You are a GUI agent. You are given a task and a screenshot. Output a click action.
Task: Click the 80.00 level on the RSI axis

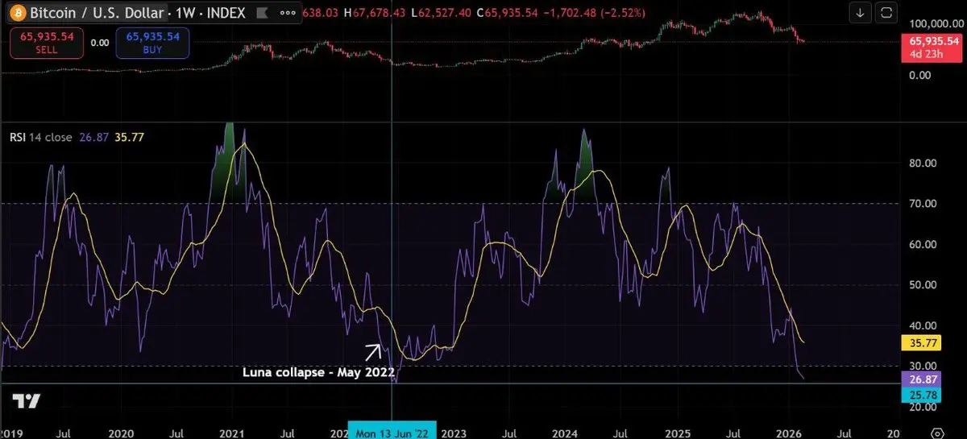click(924, 163)
